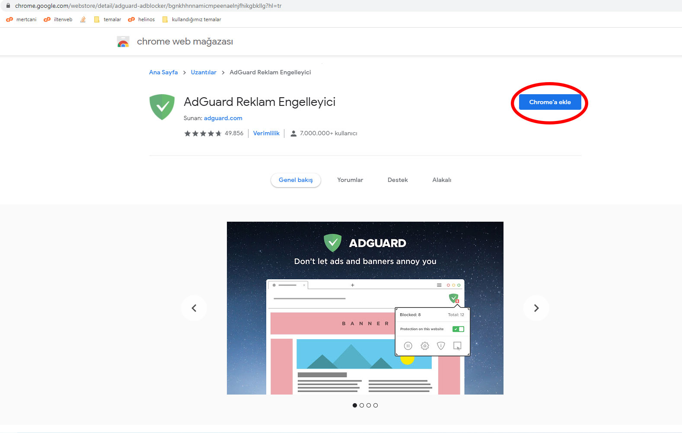Image resolution: width=682 pixels, height=433 pixels.
Task: Click the AdGuard Reklam Engelleyici breadcrumb text
Action: pyautogui.click(x=270, y=72)
